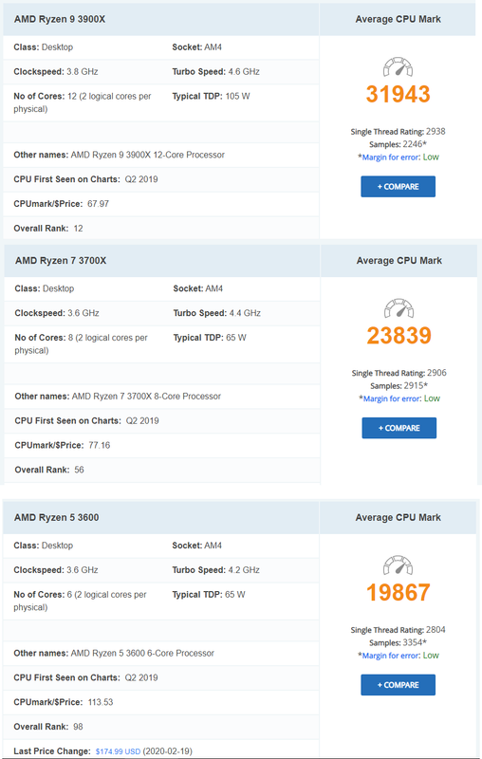Click Single Thread Rating 2906
This screenshot has height=759, width=482.
point(399,373)
